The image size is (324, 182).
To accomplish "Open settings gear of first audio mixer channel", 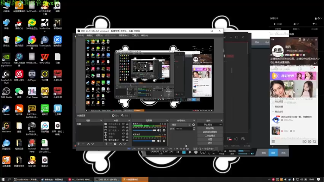I will tap(164, 130).
